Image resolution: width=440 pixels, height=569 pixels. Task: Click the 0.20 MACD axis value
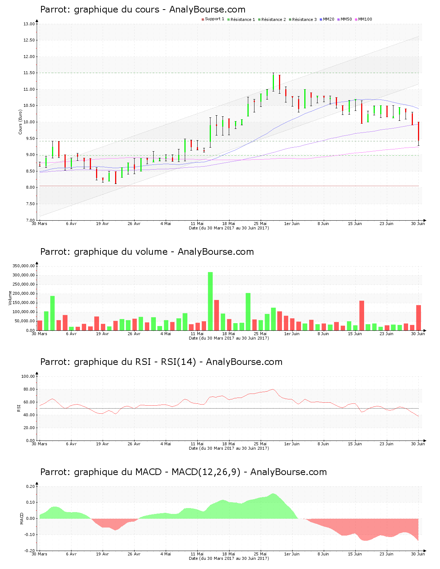(x=30, y=486)
